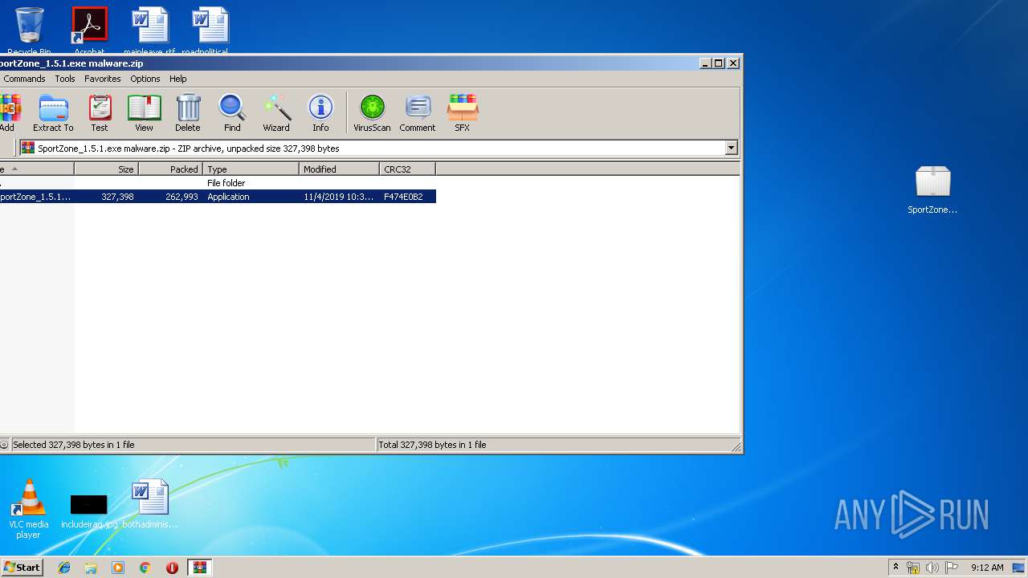Viewport: 1028px width, 578px height.
Task: Open Opera from the taskbar
Action: coord(172,568)
